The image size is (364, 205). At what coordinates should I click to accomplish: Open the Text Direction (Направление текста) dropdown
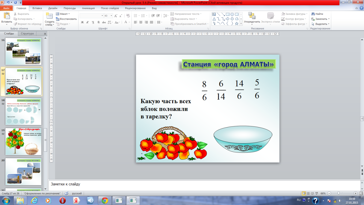tap(186, 14)
